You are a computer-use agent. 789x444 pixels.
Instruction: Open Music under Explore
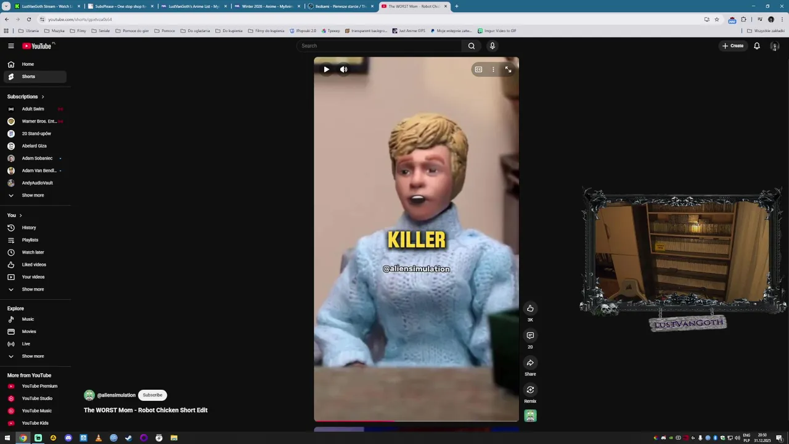(x=34, y=319)
